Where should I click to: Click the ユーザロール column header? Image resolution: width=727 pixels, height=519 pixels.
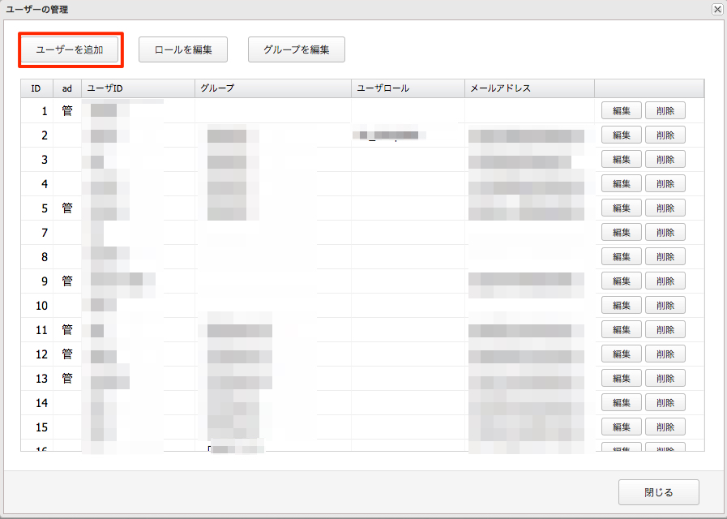point(408,88)
